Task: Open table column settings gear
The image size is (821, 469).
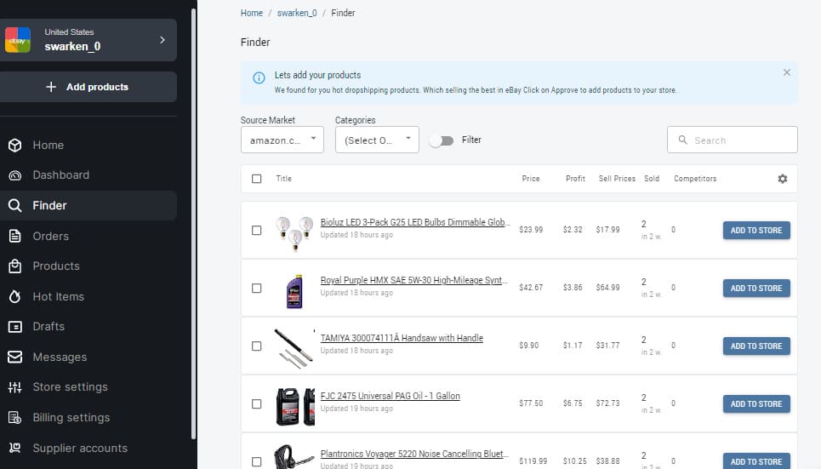Action: click(782, 179)
